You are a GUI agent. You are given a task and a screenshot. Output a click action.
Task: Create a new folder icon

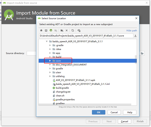62,30
